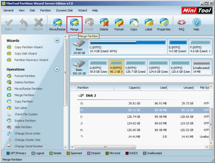Select the Basic 500.00 GB disk
Image resolution: width=215 pixels, height=163 pixels.
[x=79, y=68]
